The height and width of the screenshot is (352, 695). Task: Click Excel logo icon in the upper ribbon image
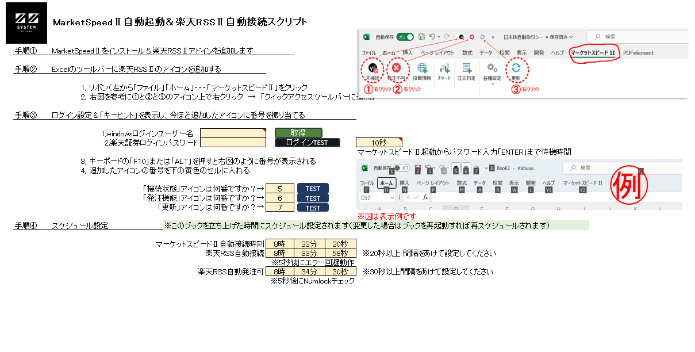366,37
